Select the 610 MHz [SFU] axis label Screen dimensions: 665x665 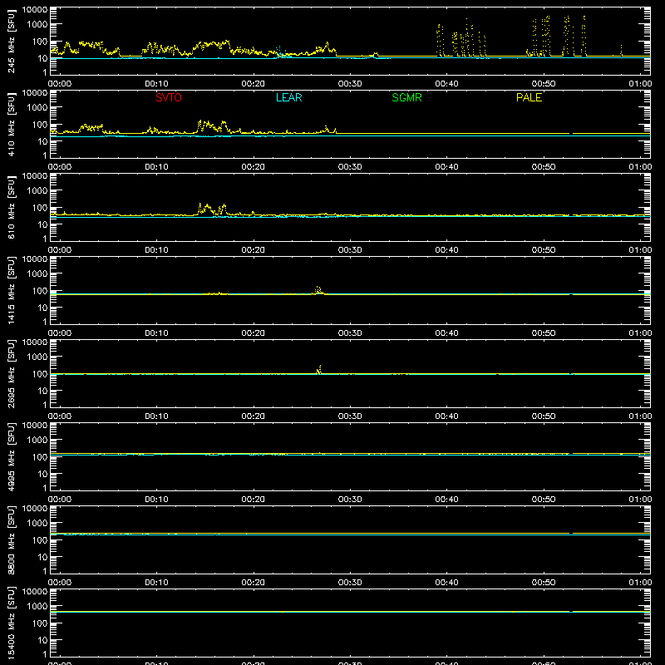click(11, 207)
